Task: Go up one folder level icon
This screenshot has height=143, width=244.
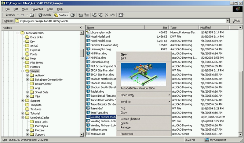Action: [x=32, y=15]
